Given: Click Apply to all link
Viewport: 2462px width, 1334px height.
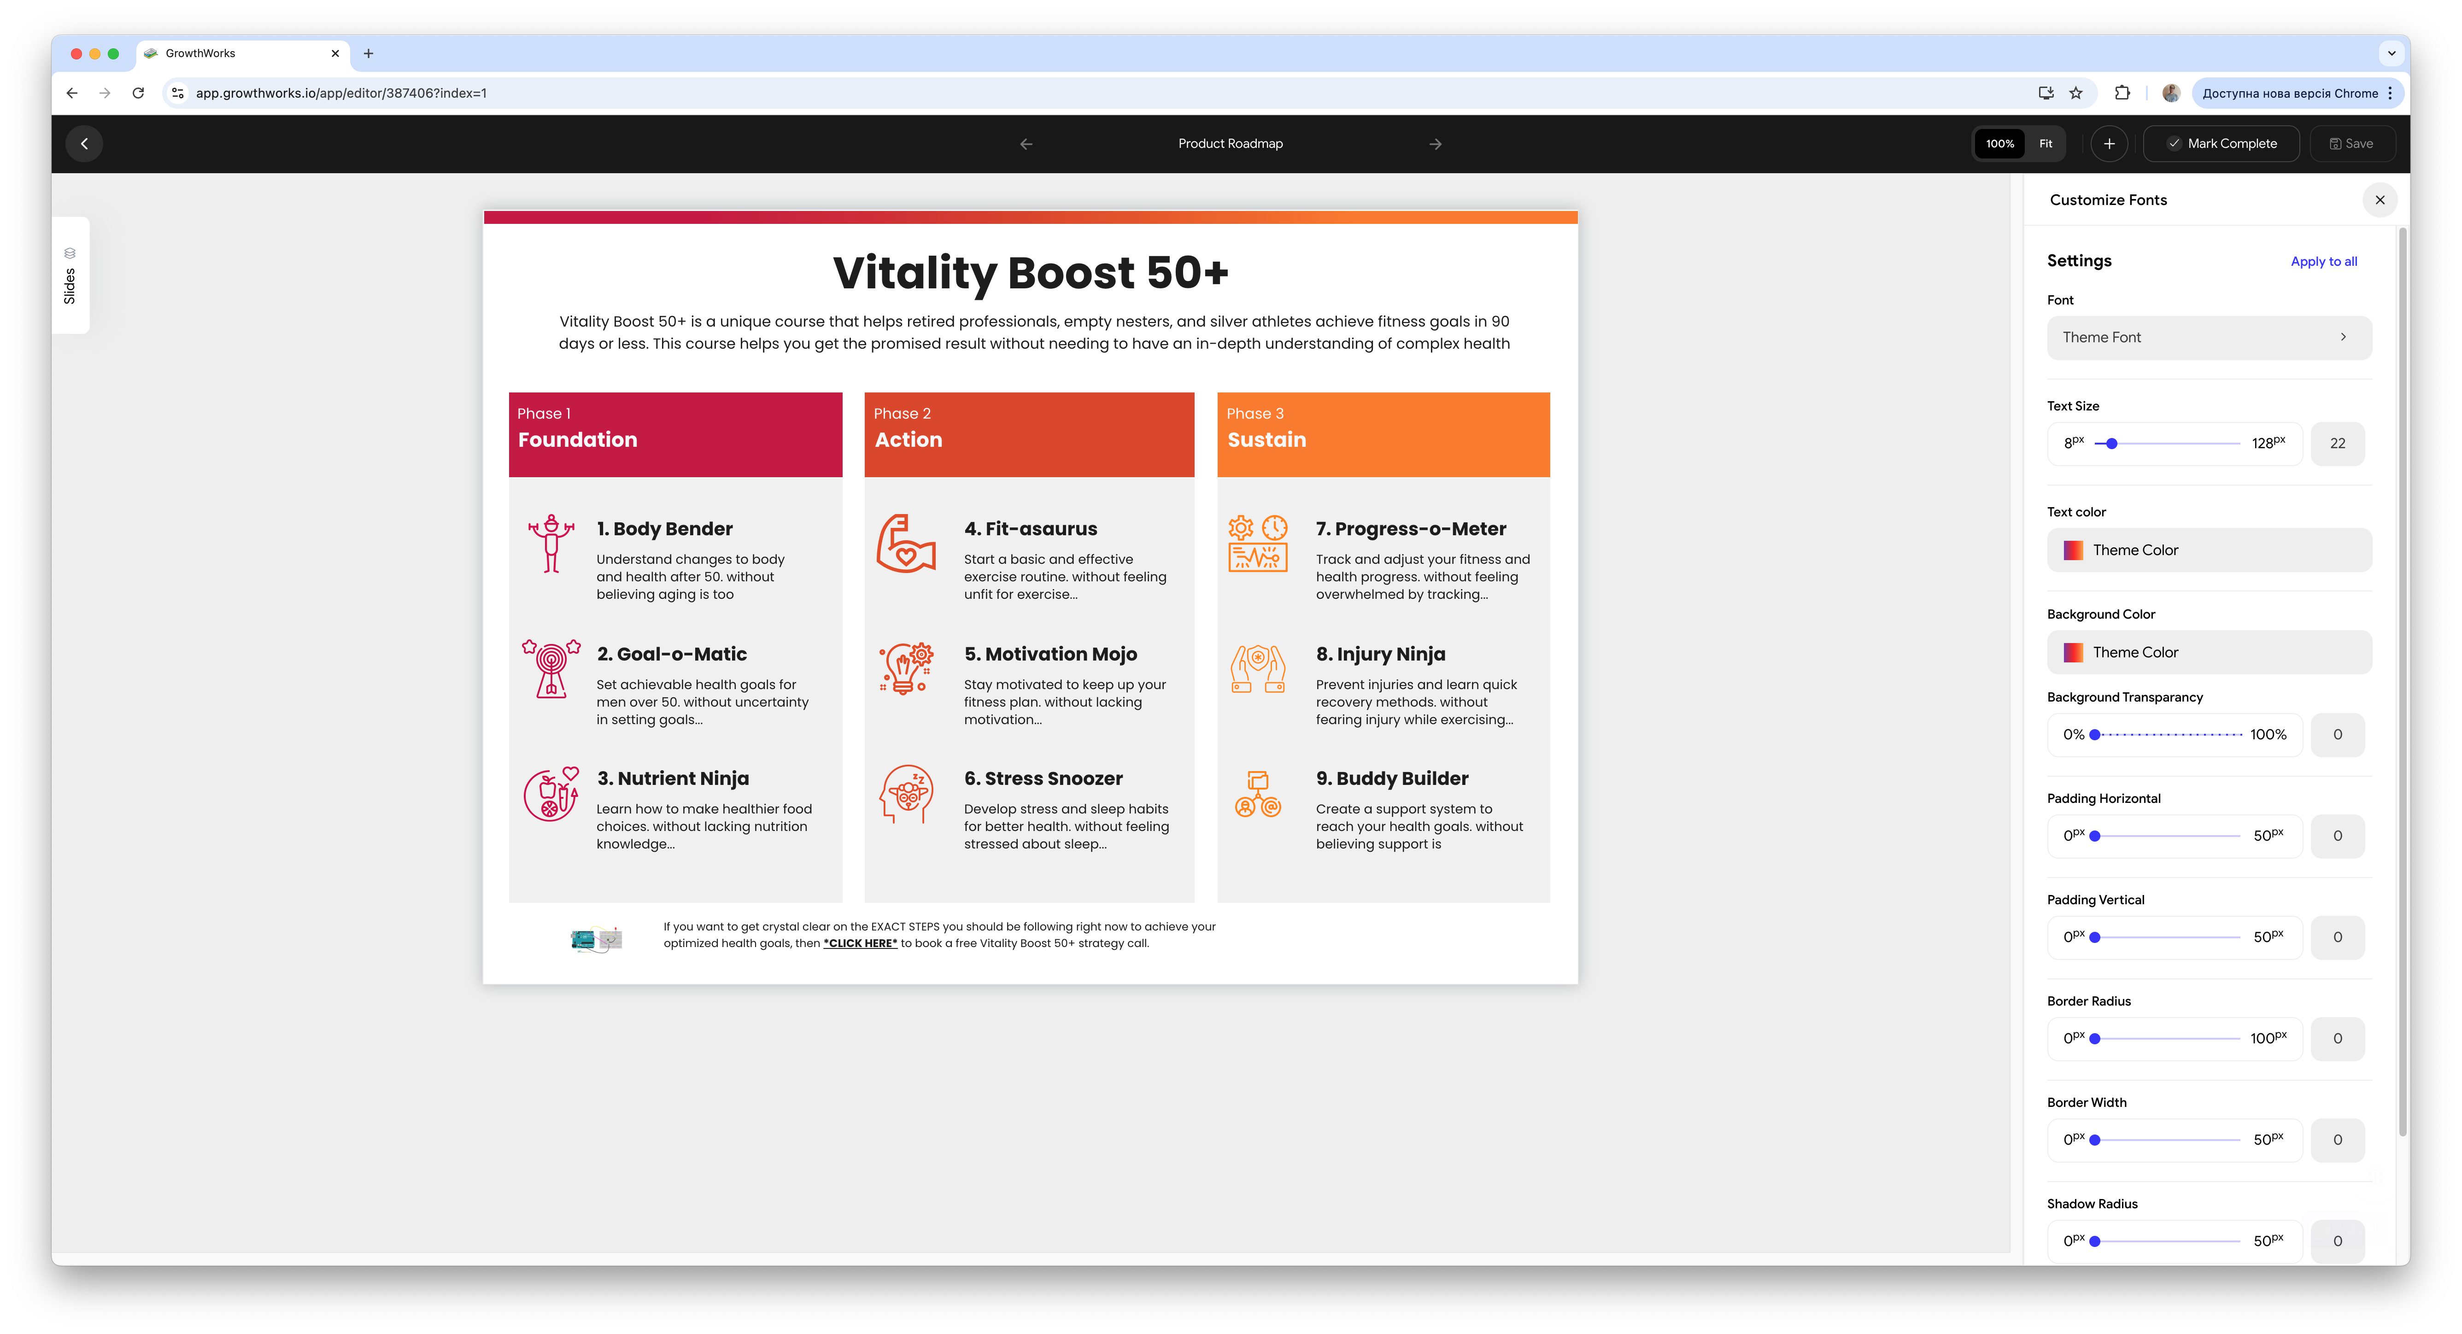Looking at the screenshot, I should coord(2323,262).
